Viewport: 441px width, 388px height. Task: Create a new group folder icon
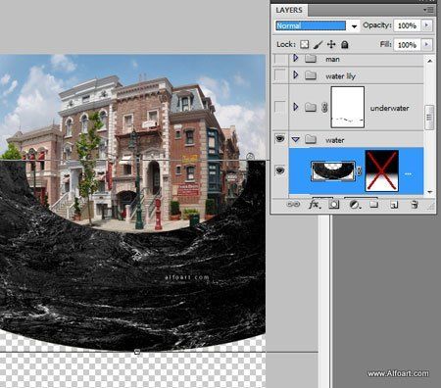tap(374, 205)
